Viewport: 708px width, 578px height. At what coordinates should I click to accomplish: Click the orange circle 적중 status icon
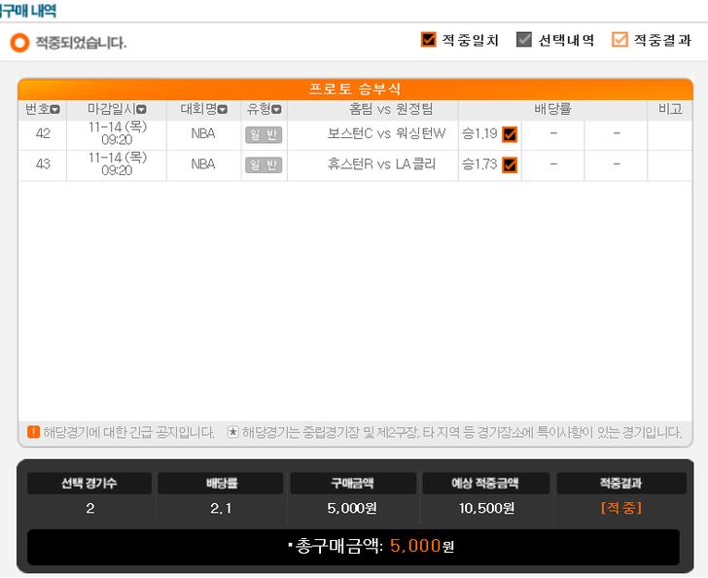19,43
